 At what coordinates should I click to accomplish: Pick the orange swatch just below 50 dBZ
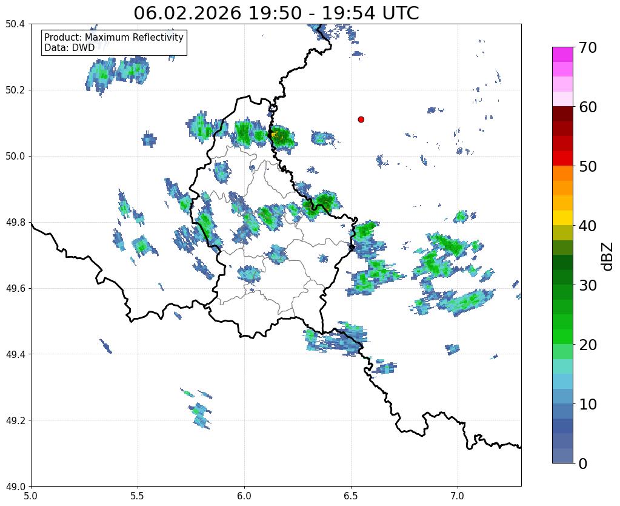coord(562,174)
